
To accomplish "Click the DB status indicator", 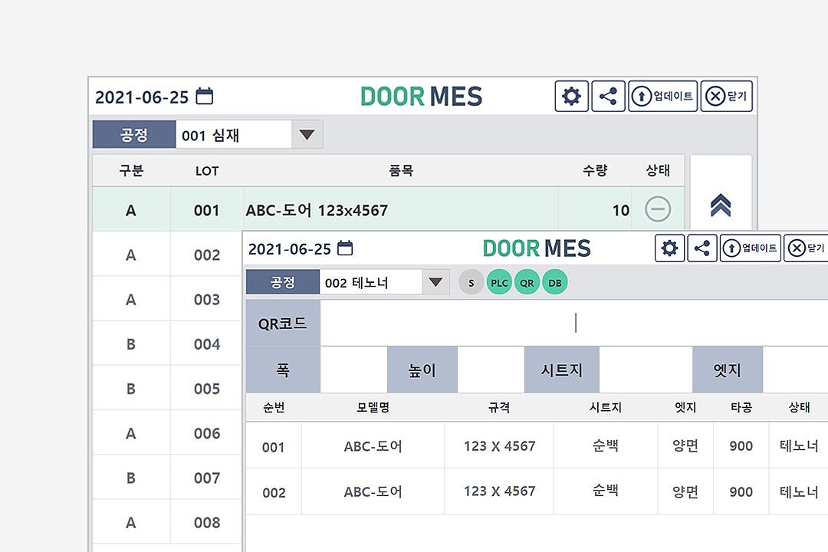I will [554, 283].
